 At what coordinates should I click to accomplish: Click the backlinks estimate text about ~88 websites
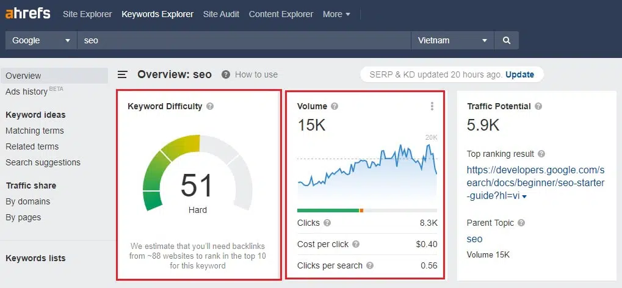click(x=198, y=256)
